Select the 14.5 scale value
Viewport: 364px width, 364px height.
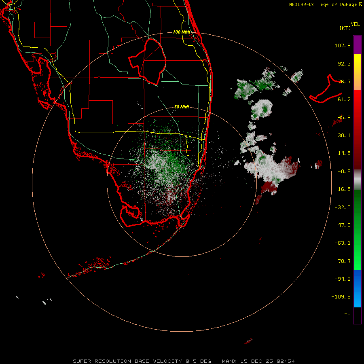click(x=344, y=153)
